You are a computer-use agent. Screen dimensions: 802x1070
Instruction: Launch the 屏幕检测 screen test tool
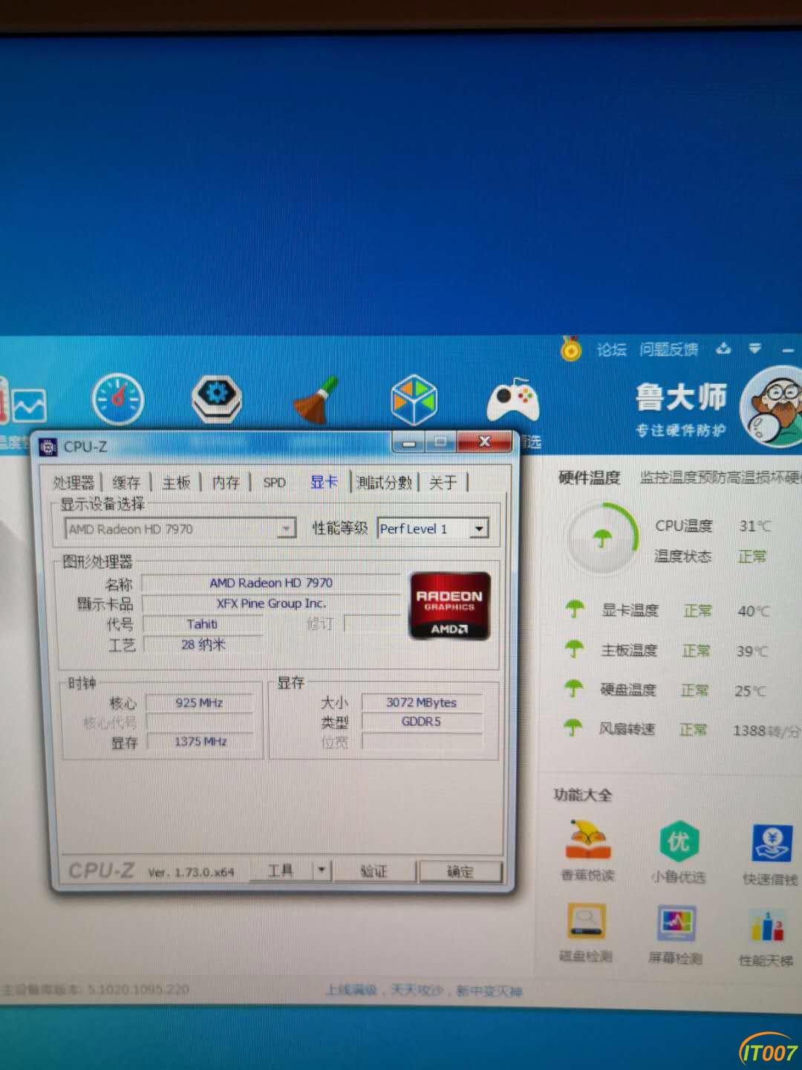point(677,924)
